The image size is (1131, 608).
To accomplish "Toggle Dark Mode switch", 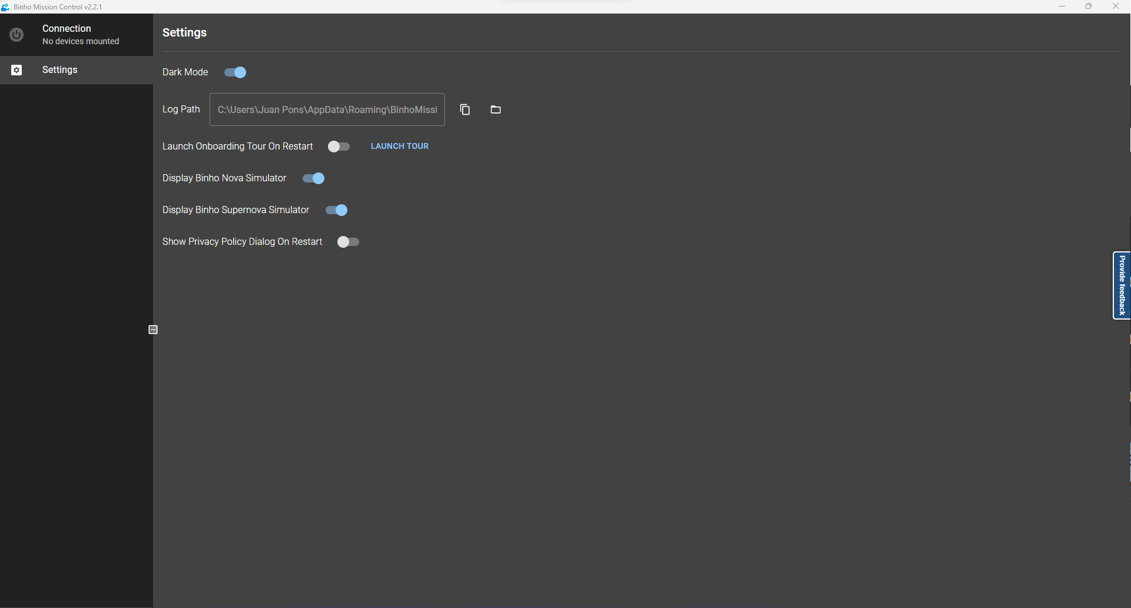I will [236, 72].
